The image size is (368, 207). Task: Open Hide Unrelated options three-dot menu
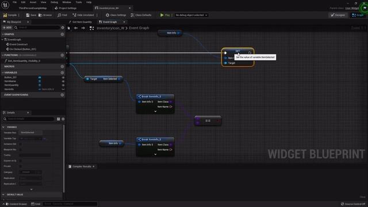pos(97,15)
